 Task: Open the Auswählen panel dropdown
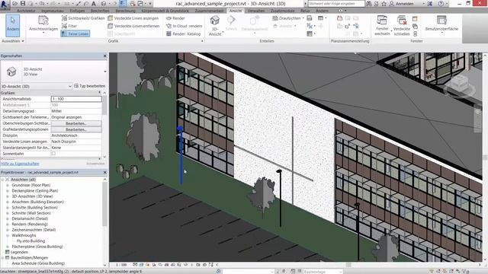pos(13,41)
